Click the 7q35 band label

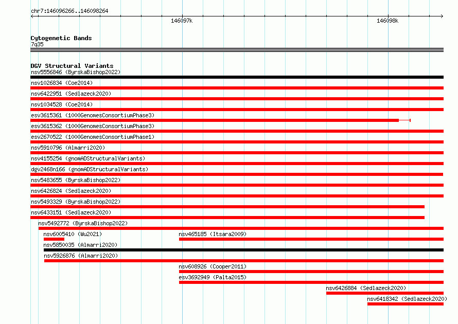tap(37, 44)
